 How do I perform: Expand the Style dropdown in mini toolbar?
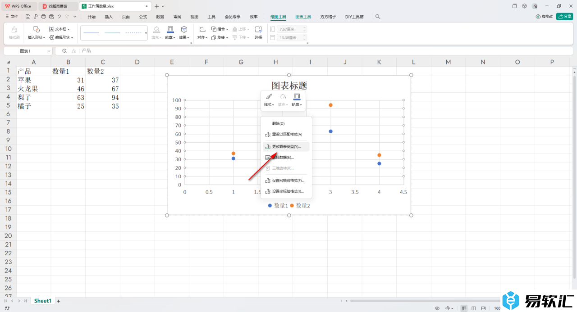pos(273,105)
